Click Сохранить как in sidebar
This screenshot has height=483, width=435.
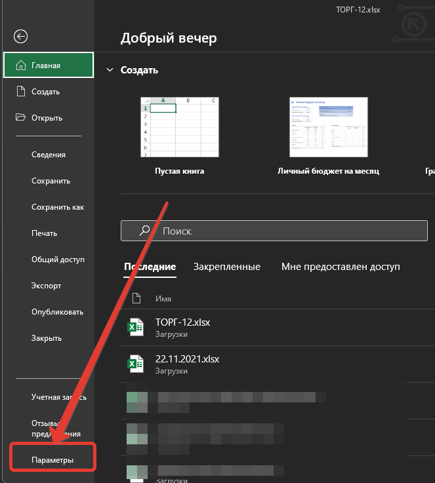pos(58,207)
